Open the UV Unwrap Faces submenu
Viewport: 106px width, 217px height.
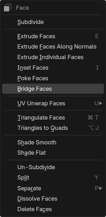coord(53,103)
